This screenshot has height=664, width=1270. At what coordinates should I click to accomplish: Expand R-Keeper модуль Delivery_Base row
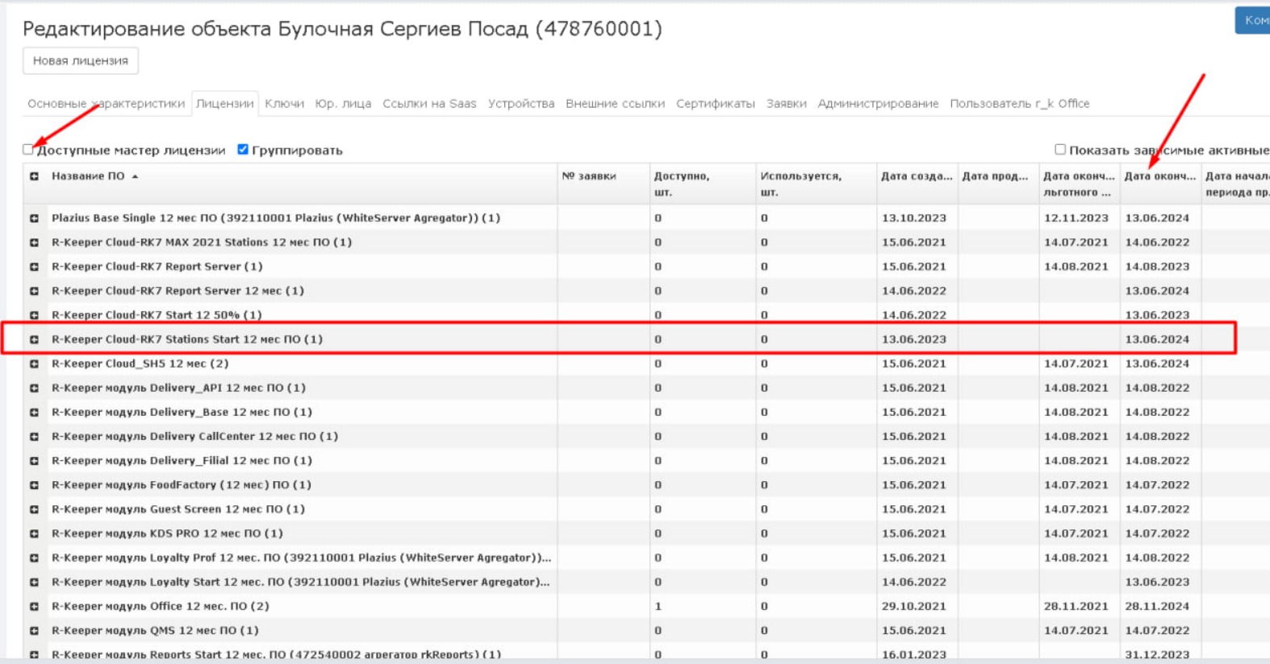click(x=34, y=412)
